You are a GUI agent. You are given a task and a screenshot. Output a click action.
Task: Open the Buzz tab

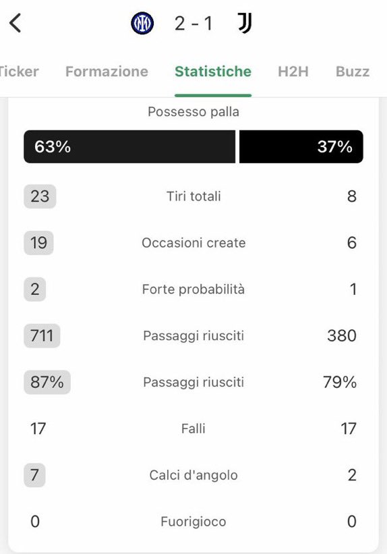tap(353, 72)
